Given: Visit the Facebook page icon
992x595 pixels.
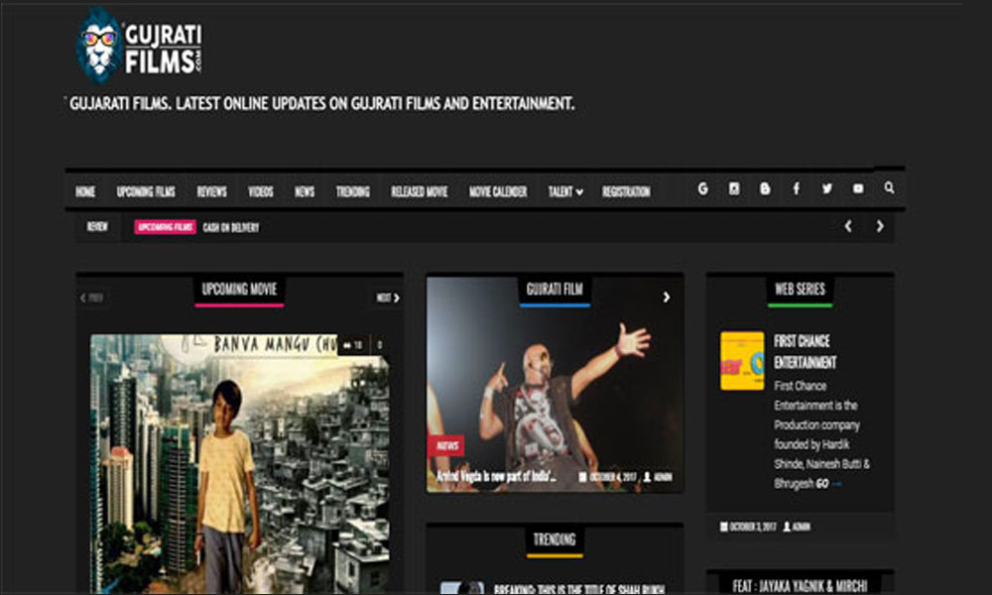Looking at the screenshot, I should 796,189.
